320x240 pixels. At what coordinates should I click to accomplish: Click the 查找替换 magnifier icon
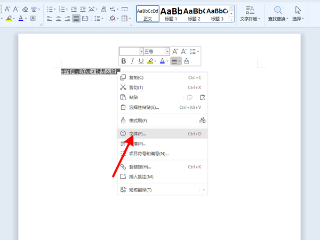(278, 10)
